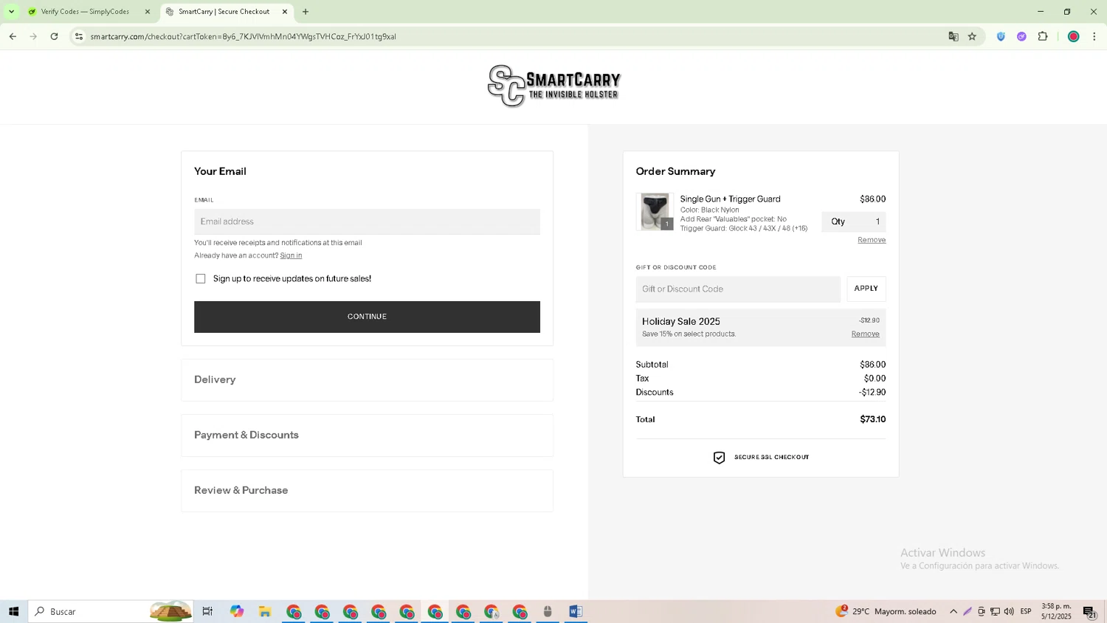Viewport: 1107px width, 623px height.
Task: Open Task View on the taskbar
Action: [207, 611]
